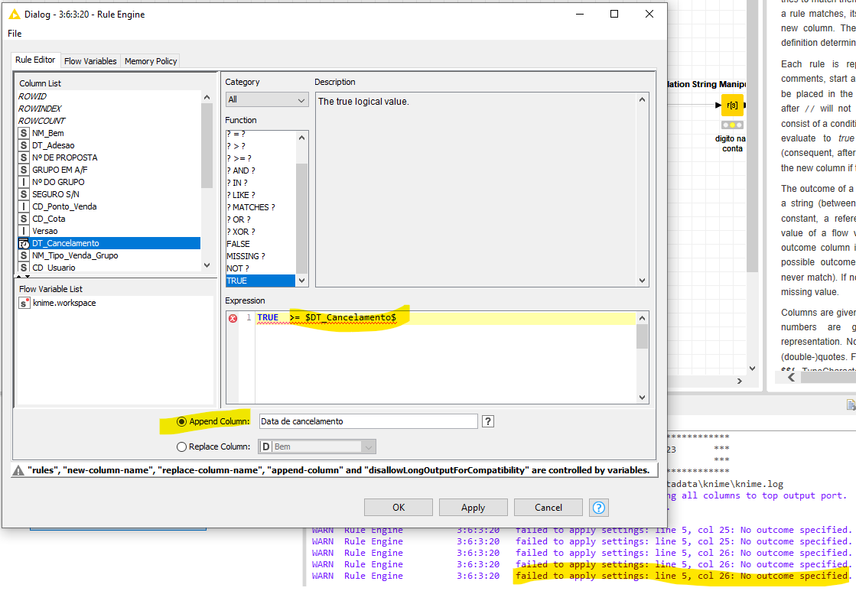
Task: Click the red error icon in Expression
Action: point(233,318)
